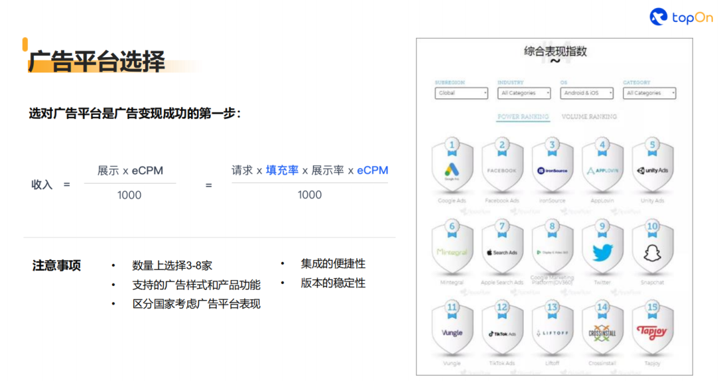Click the TikTok Ads rank 12 badge
The width and height of the screenshot is (719, 381).
point(502,328)
